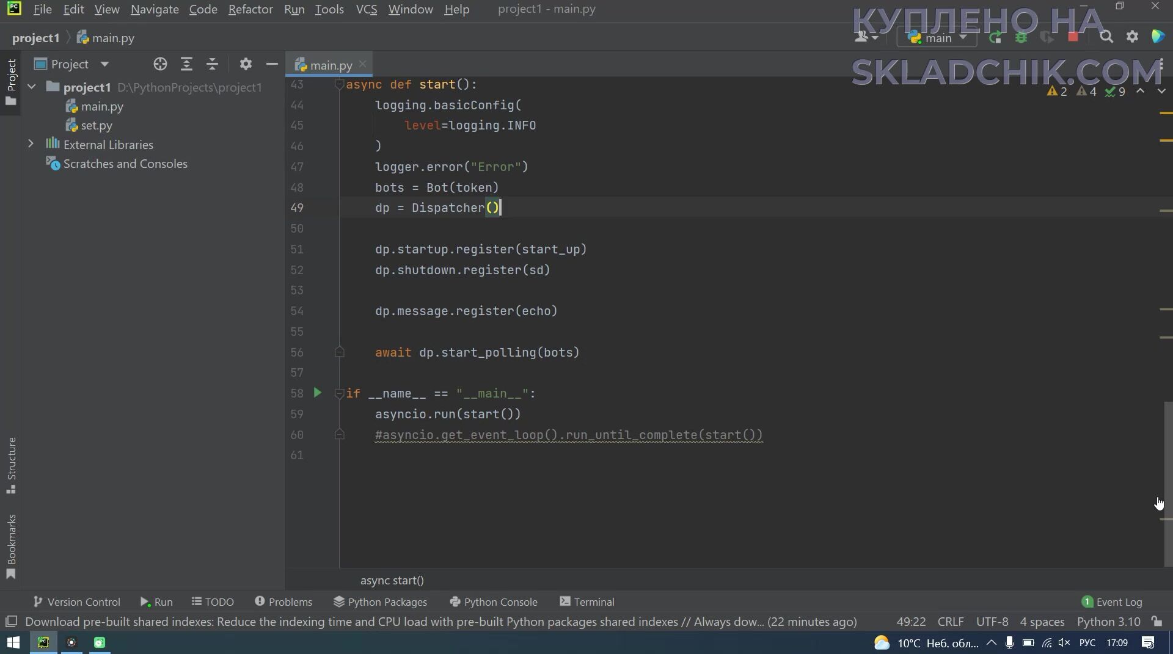Screen dimensions: 1173x654
Task: Change CRLF line separator setting
Action: pyautogui.click(x=951, y=622)
